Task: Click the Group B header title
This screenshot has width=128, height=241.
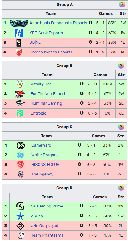Action: pyautogui.click(x=64, y=66)
